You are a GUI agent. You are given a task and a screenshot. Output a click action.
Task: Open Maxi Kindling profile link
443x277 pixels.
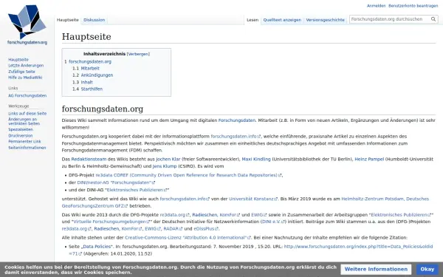pyautogui.click(x=256, y=160)
